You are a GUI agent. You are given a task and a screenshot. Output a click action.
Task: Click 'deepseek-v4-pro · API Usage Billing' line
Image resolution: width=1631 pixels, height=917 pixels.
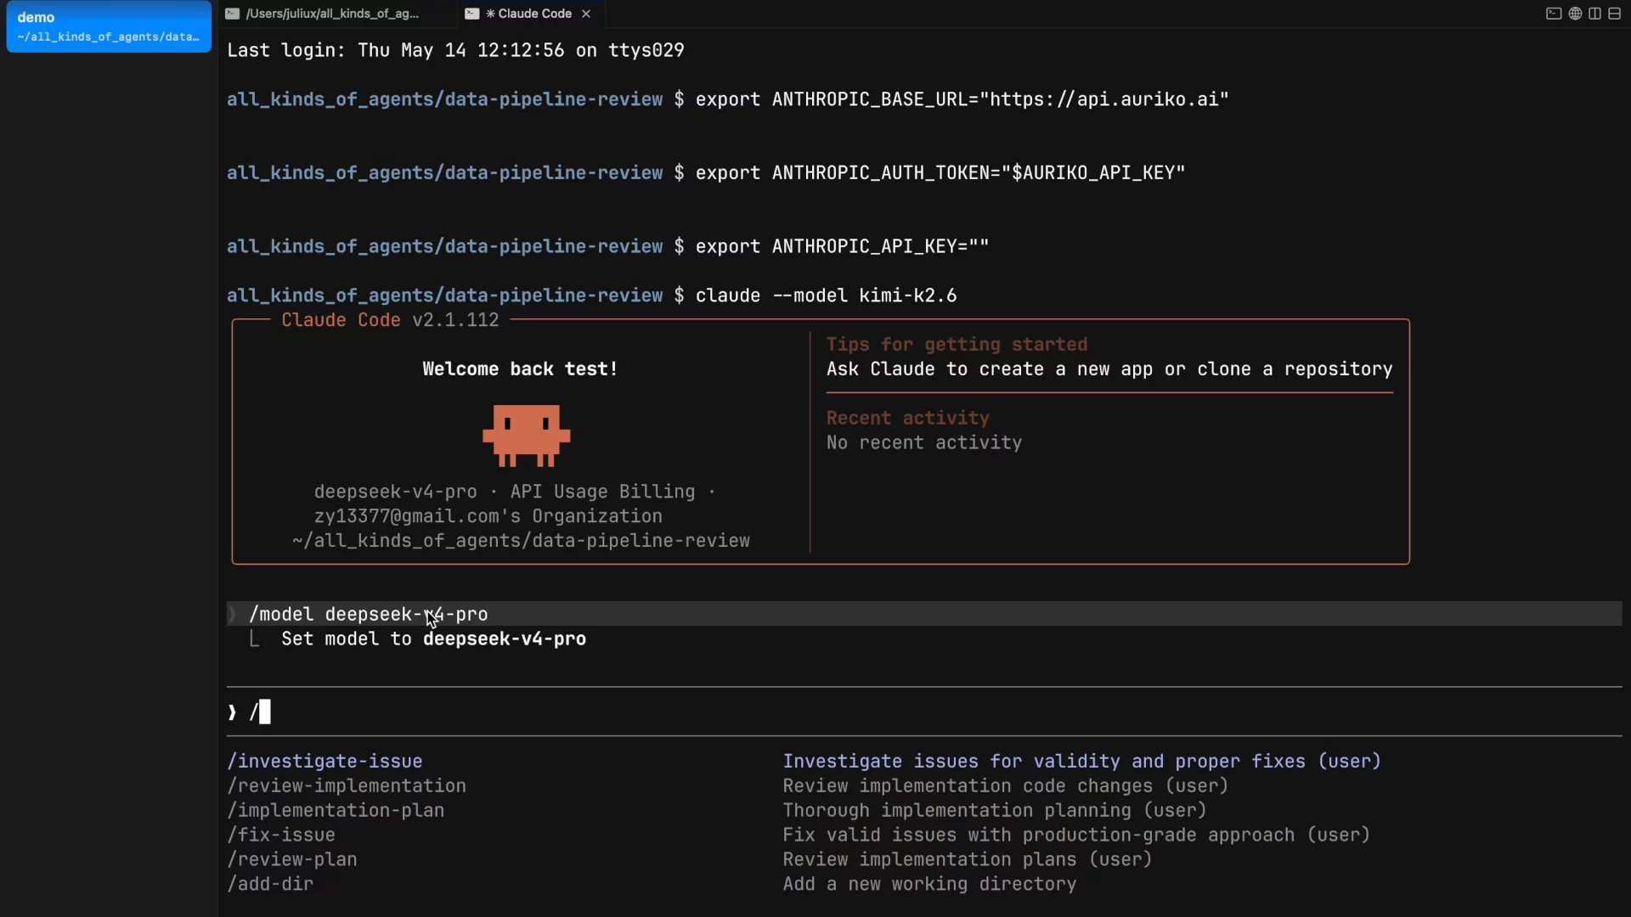click(515, 492)
